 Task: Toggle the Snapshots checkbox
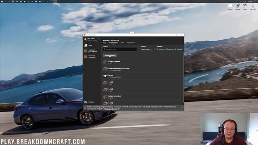point(166,49)
